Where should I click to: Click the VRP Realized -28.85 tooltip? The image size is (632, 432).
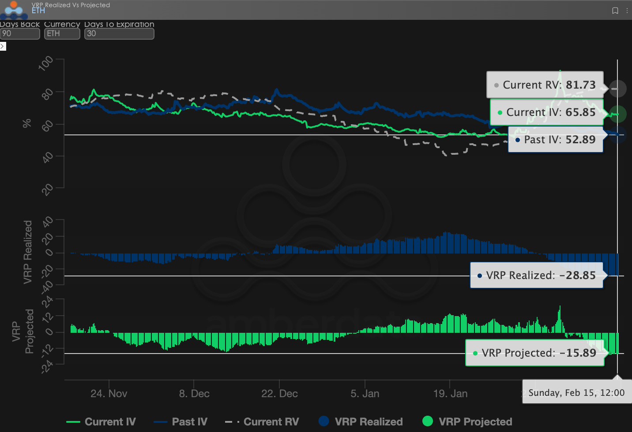(x=537, y=276)
